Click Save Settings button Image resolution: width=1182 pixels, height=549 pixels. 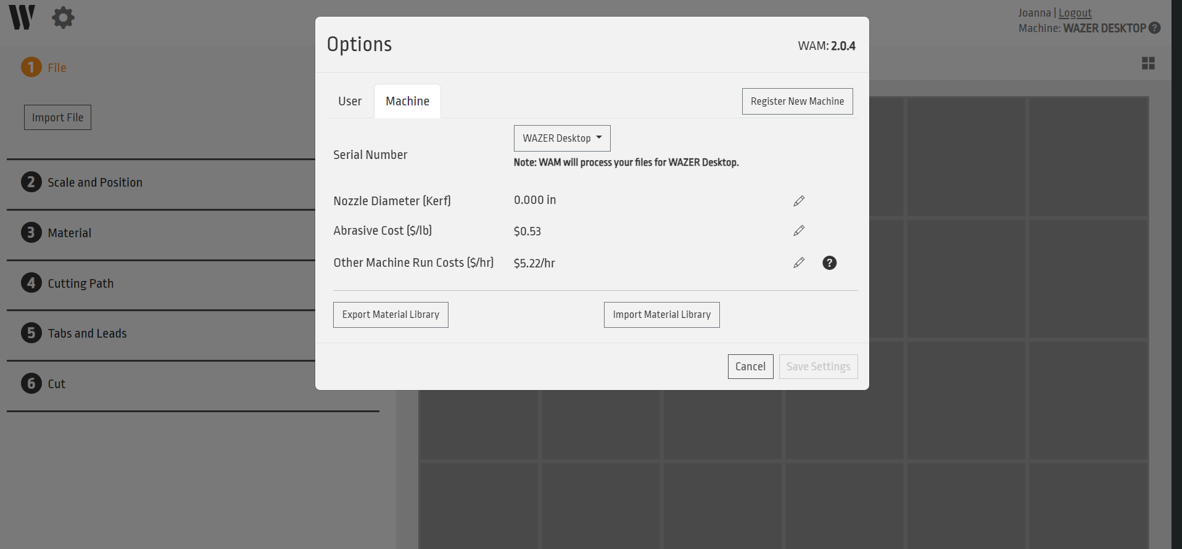point(818,367)
